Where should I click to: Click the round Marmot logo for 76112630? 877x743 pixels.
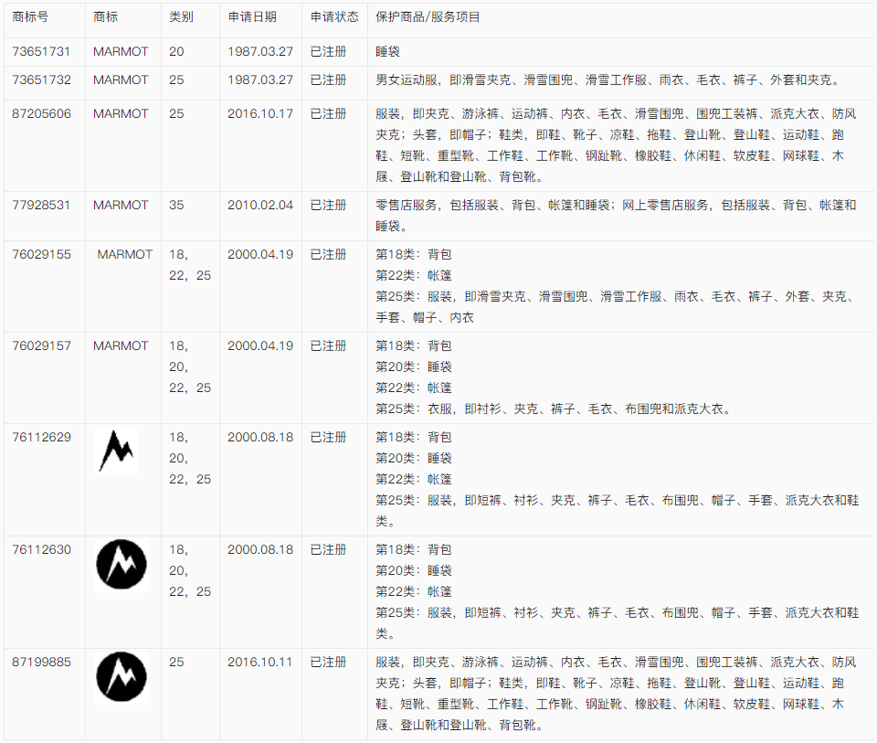[x=122, y=565]
